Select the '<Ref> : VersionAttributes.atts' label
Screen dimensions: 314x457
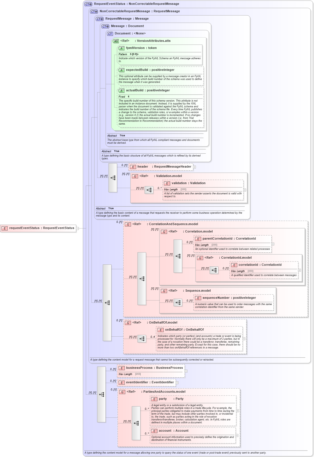pos(145,41)
